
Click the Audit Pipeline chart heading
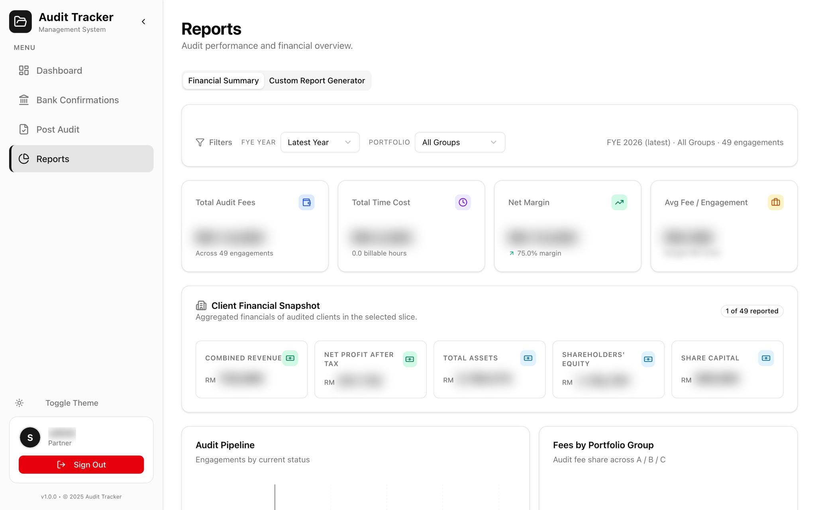[x=225, y=445]
